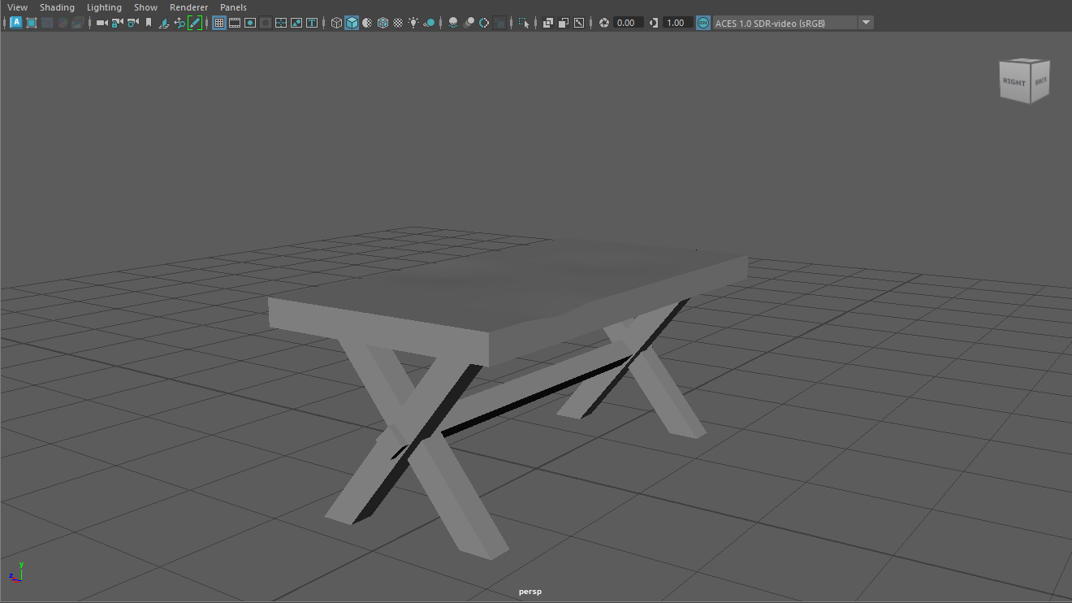Viewport: 1072px width, 603px height.
Task: Toggle the Field Chart icon
Action: (x=281, y=23)
